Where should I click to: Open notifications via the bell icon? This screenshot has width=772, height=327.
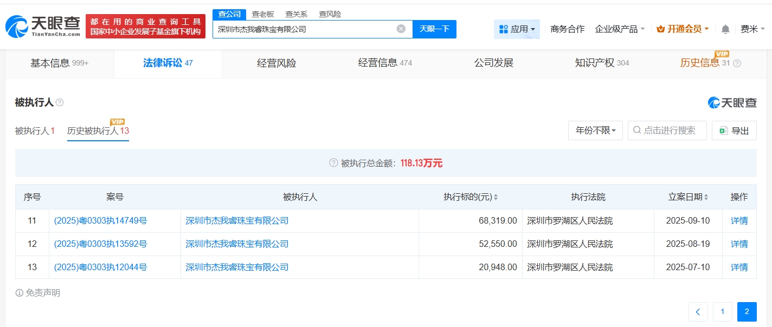pyautogui.click(x=725, y=29)
